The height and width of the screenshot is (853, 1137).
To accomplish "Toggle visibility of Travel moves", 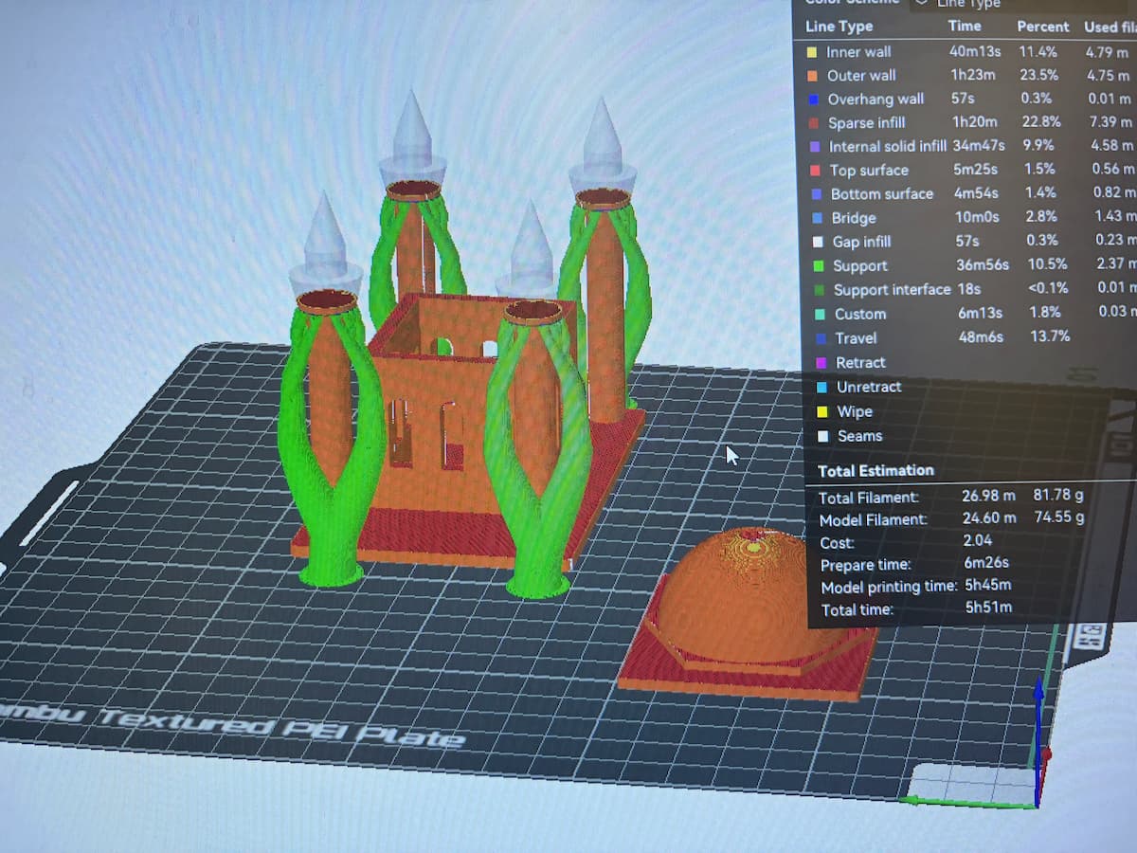I will 856,338.
